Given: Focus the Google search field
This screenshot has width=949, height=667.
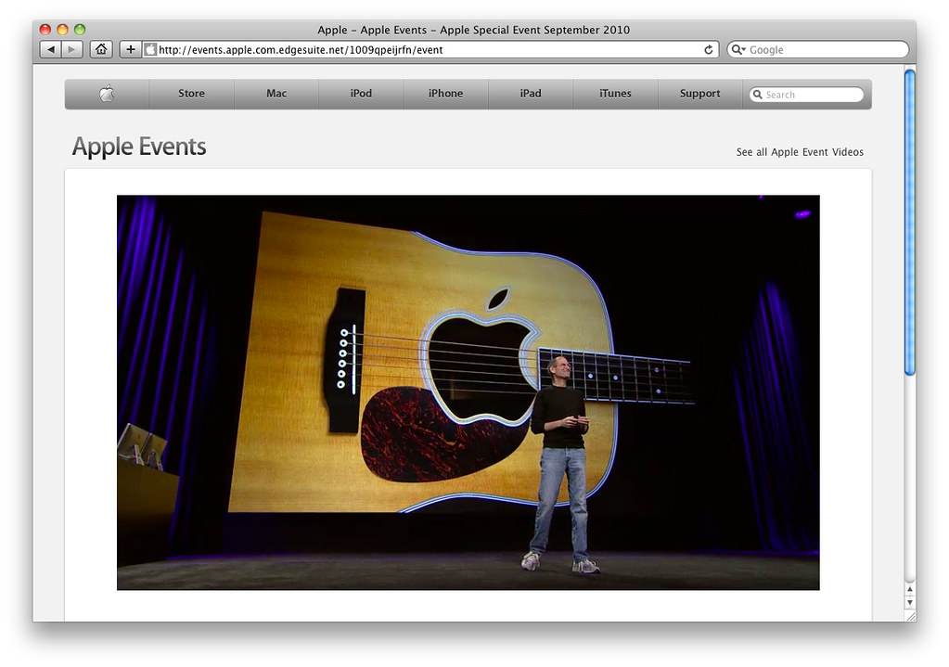Looking at the screenshot, I should coord(817,50).
